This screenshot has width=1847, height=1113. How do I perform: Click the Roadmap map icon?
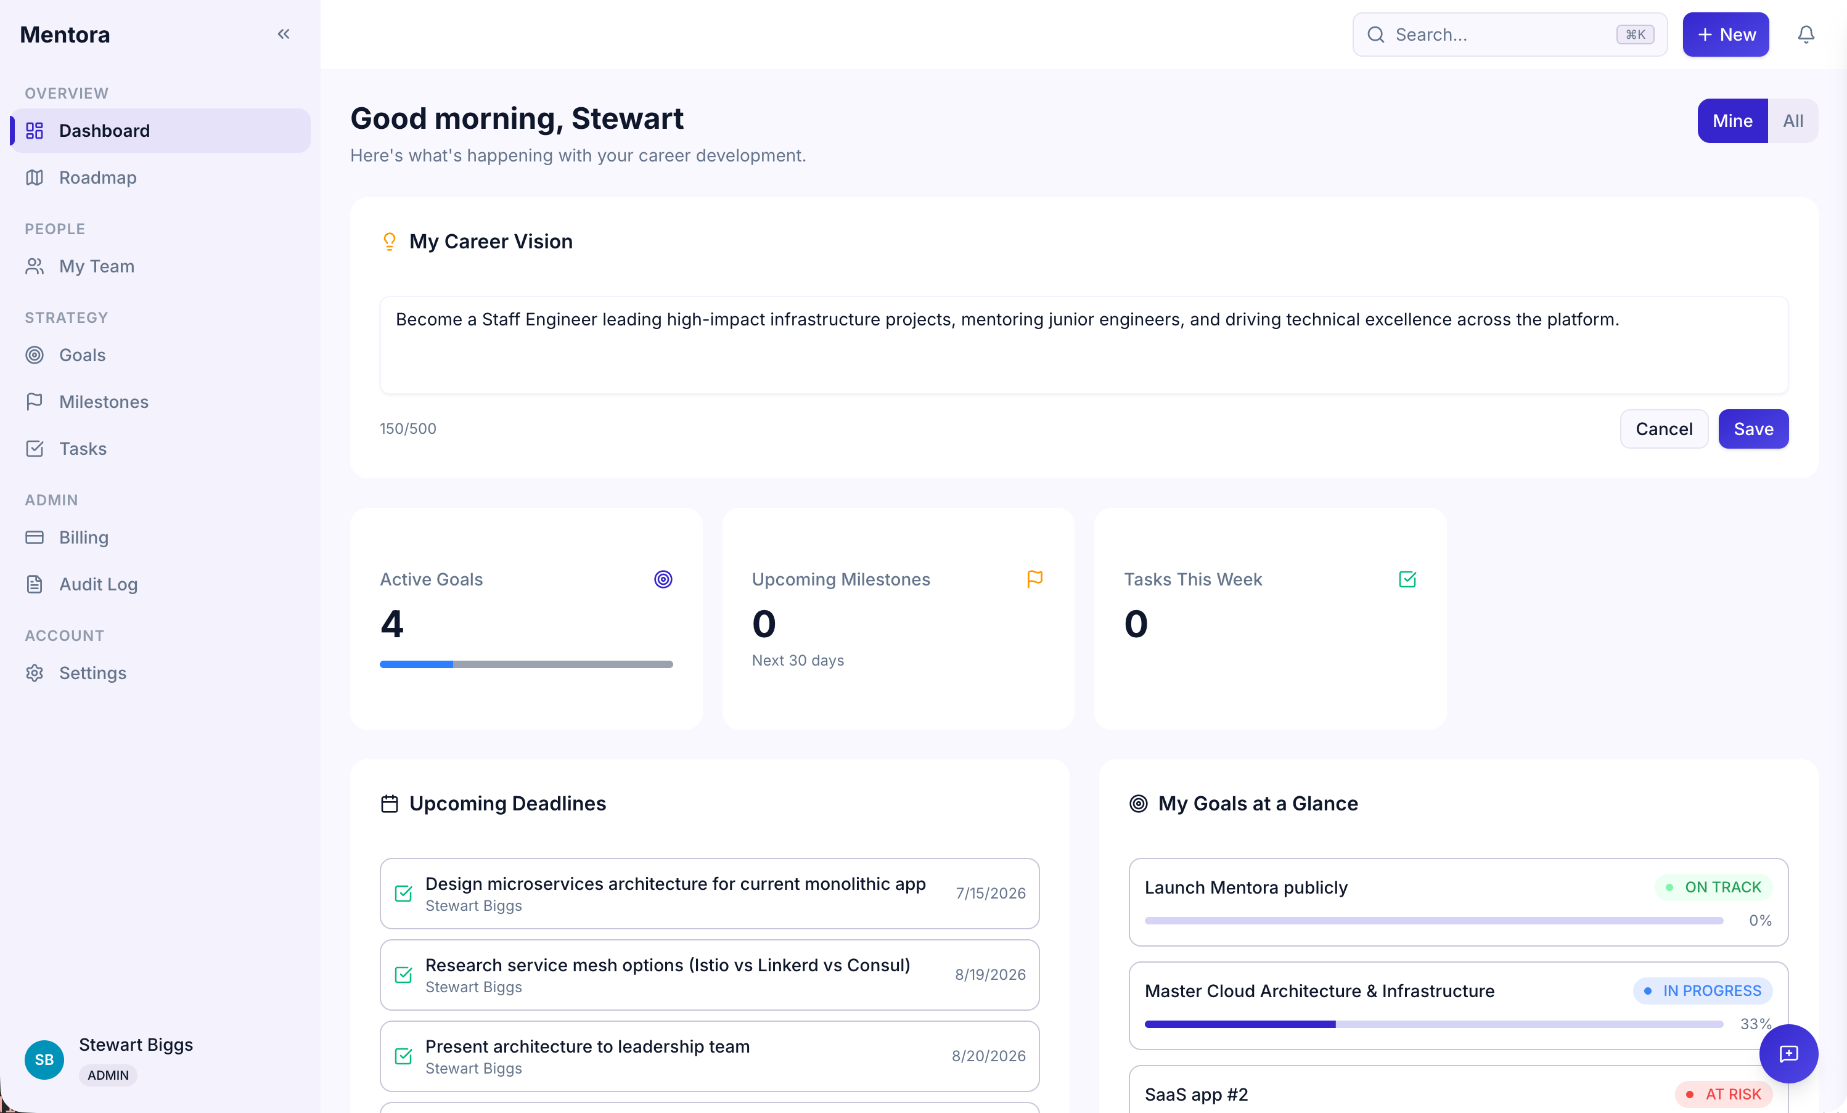[35, 177]
